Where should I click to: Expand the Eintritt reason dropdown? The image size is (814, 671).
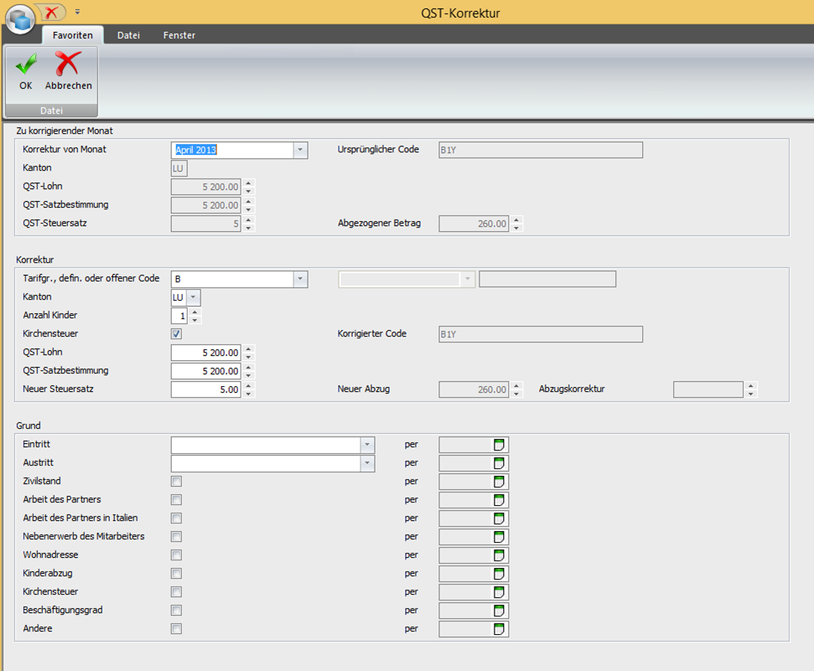tap(367, 445)
